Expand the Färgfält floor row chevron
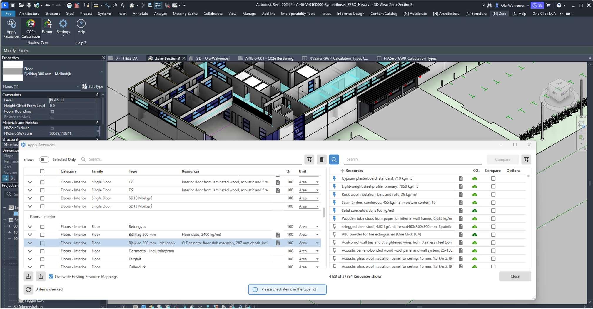The width and height of the screenshot is (593, 309). point(30,259)
